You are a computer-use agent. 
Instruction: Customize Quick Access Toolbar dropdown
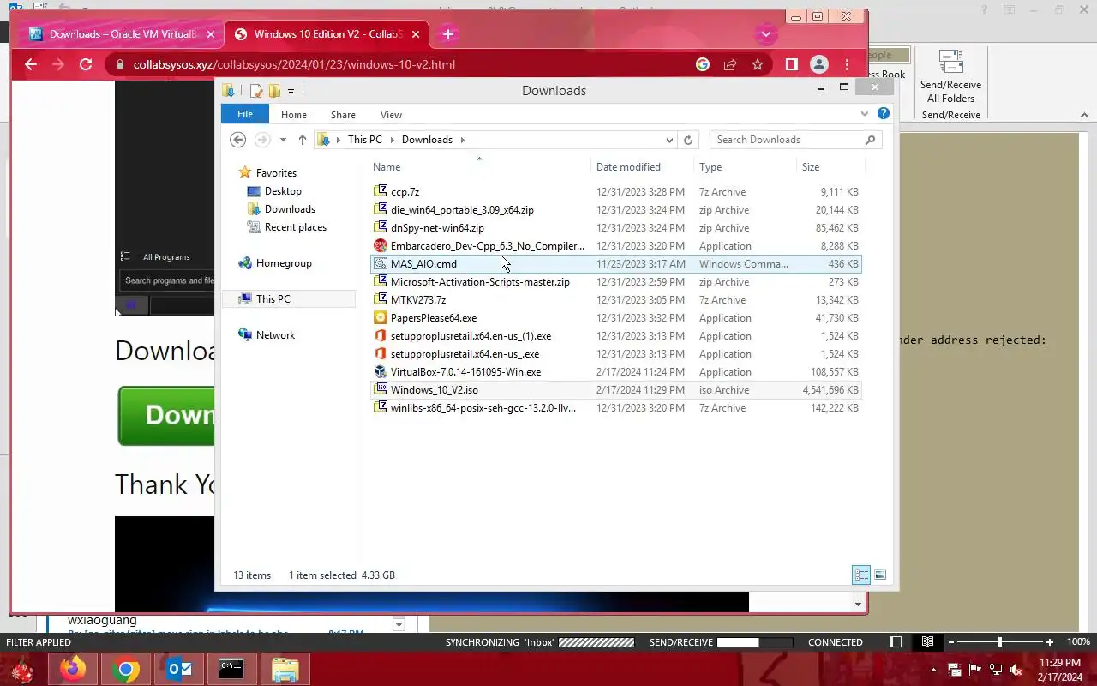click(291, 91)
